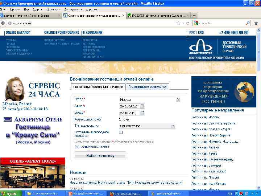Open the Google search engine selector icon

(x=196, y=23)
